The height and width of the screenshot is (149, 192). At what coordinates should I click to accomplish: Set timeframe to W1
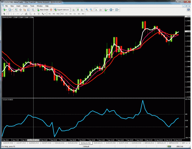[79, 14]
